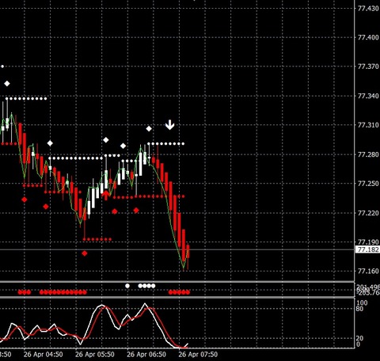Click the red up-arrow buy signal

point(105,196)
